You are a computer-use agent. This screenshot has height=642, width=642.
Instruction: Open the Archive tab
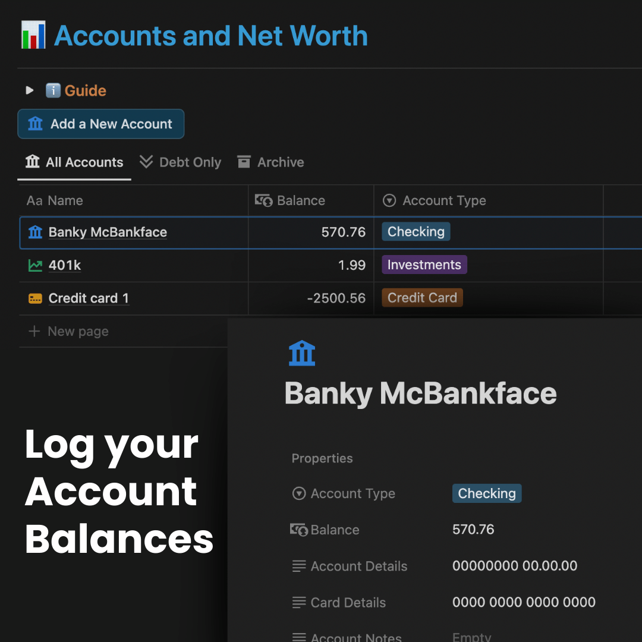(270, 162)
